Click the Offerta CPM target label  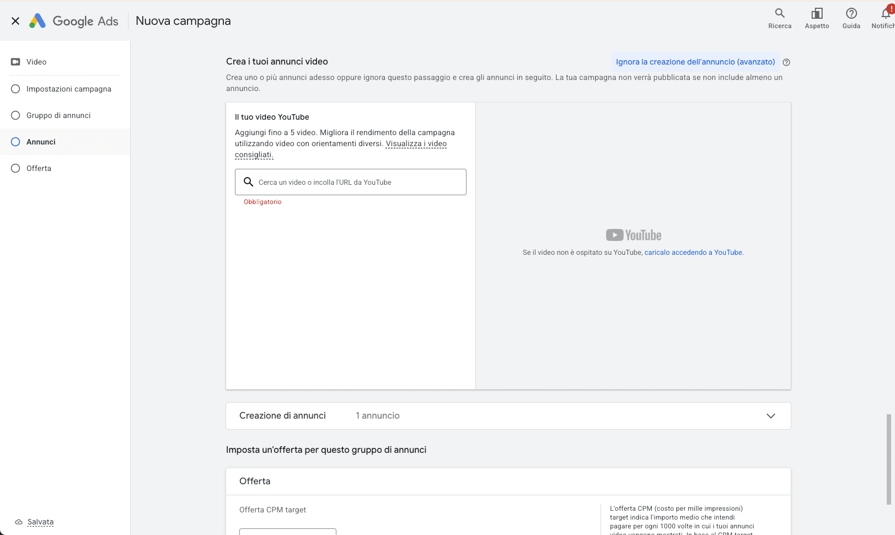(272, 510)
